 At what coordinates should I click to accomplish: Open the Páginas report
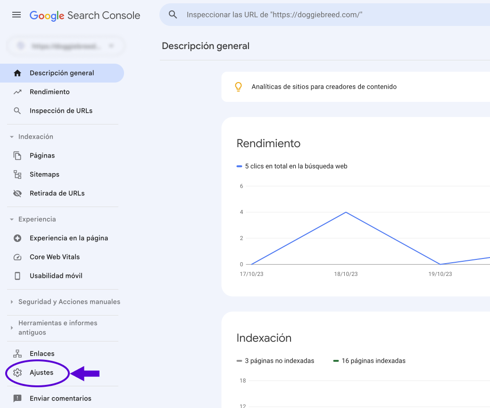click(42, 155)
